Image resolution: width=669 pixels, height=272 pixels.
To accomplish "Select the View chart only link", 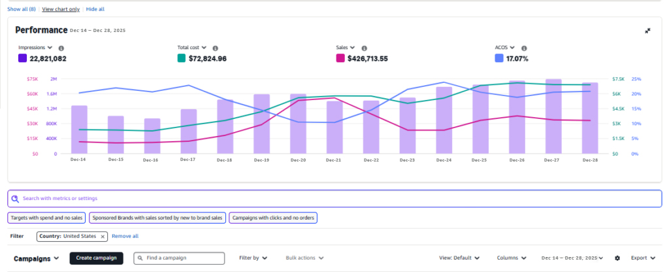I will (x=61, y=9).
